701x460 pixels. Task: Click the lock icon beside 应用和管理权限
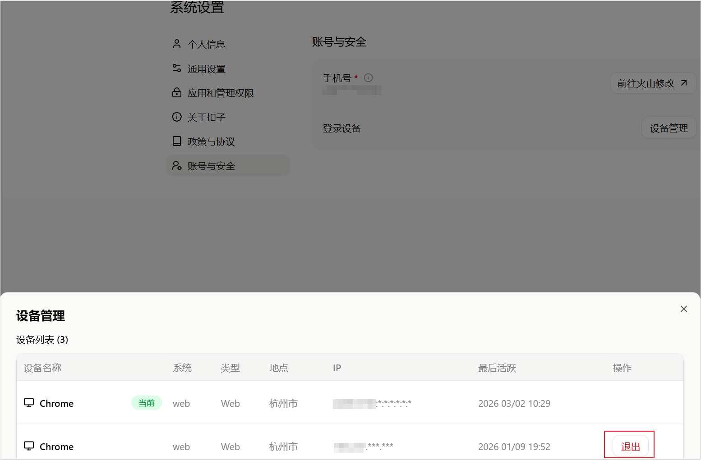[x=177, y=92]
